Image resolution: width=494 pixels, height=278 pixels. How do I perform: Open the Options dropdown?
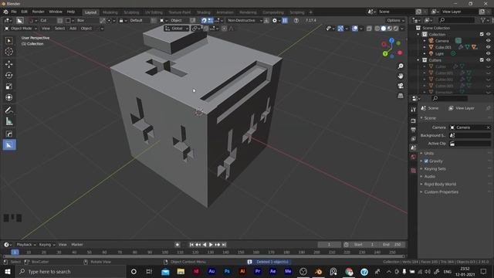point(395,21)
